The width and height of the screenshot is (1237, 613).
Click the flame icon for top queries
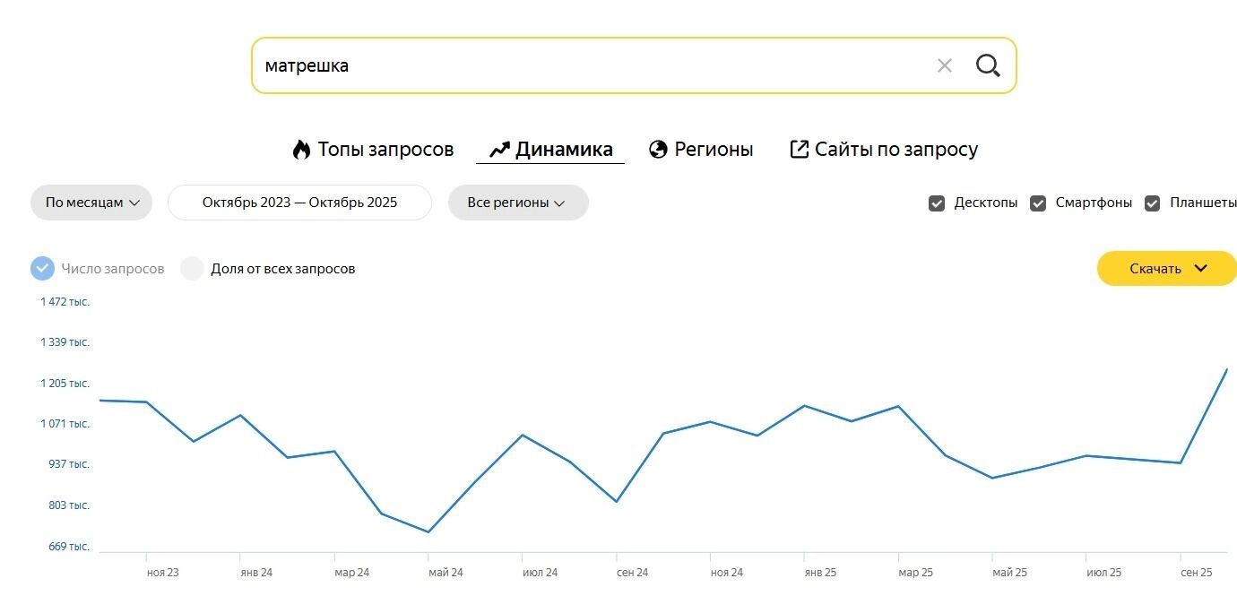click(x=301, y=150)
